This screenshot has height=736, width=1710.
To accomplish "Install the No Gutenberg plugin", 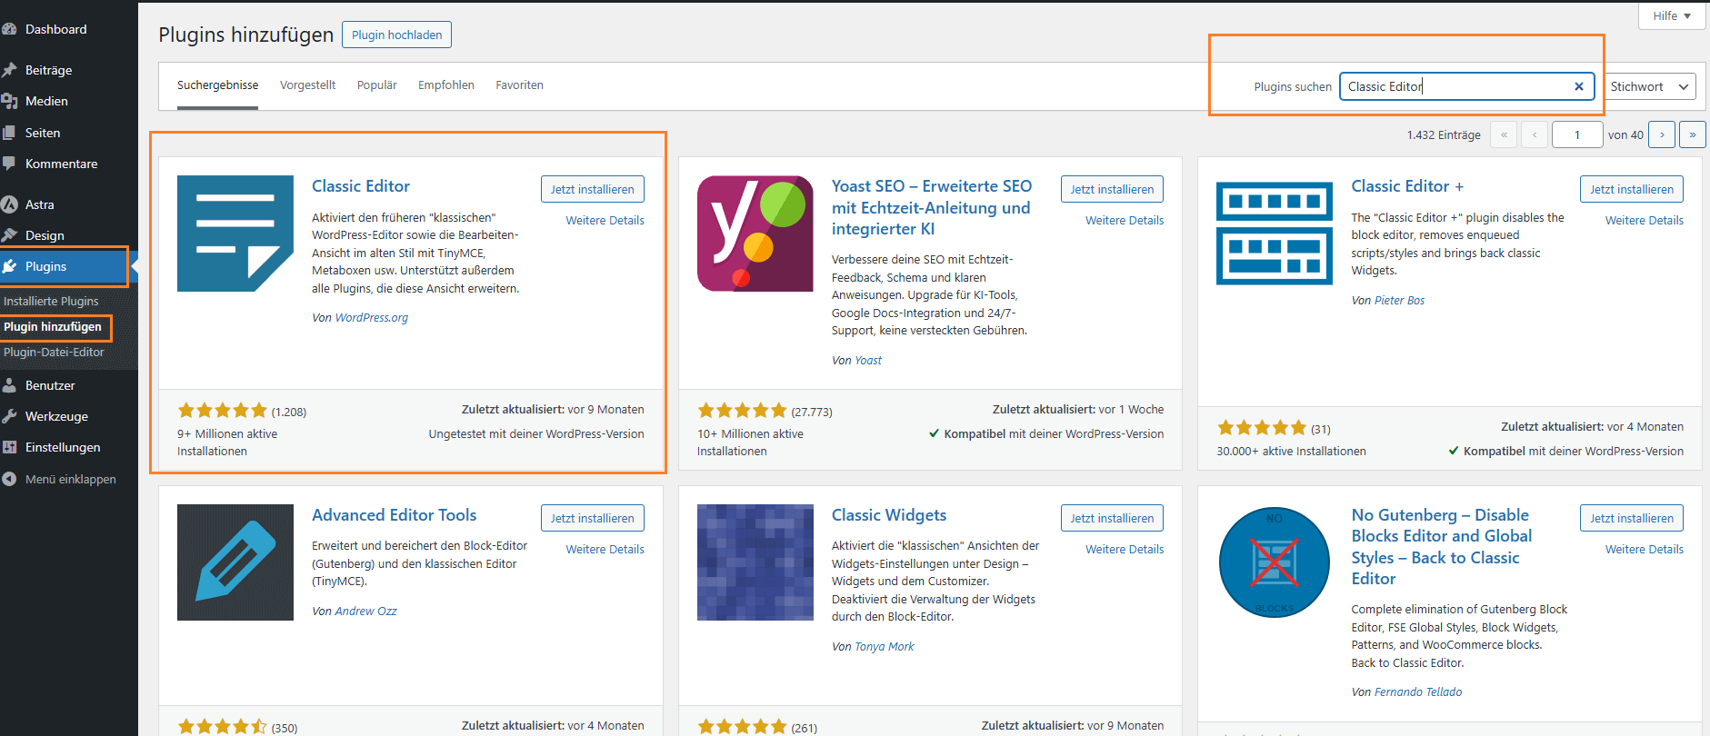I will point(1631,518).
